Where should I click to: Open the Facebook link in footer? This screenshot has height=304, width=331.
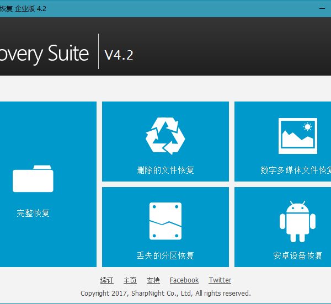point(184,280)
